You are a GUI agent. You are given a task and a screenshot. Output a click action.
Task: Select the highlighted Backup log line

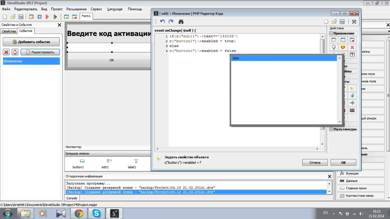pos(196,192)
